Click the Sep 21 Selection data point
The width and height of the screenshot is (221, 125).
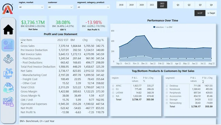pos(119,47)
